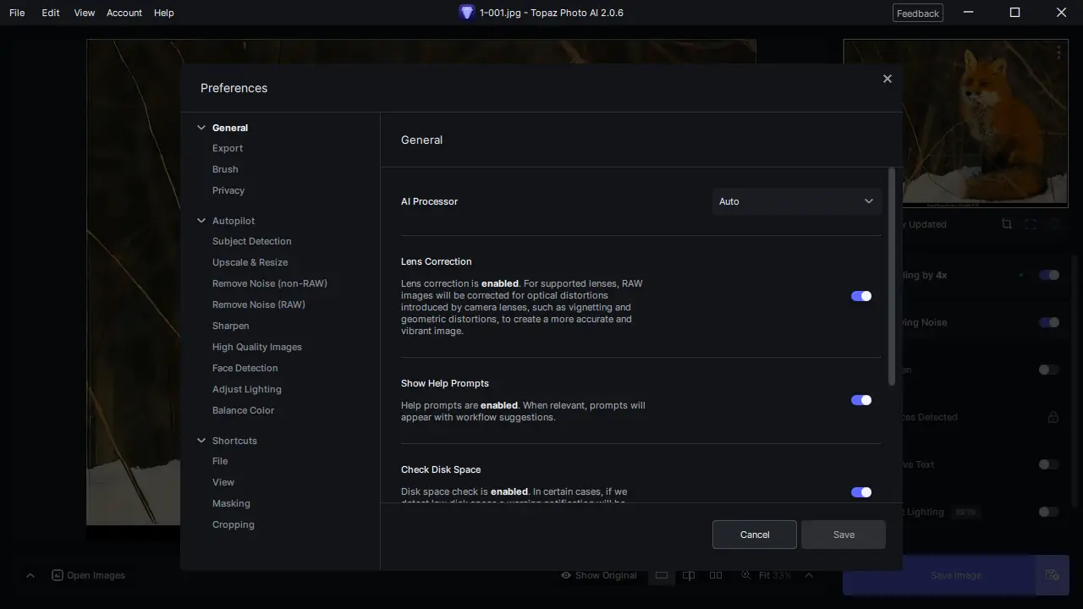Disable the Upscaling by 4x toggle in main window
The height and width of the screenshot is (609, 1083).
1049,275
